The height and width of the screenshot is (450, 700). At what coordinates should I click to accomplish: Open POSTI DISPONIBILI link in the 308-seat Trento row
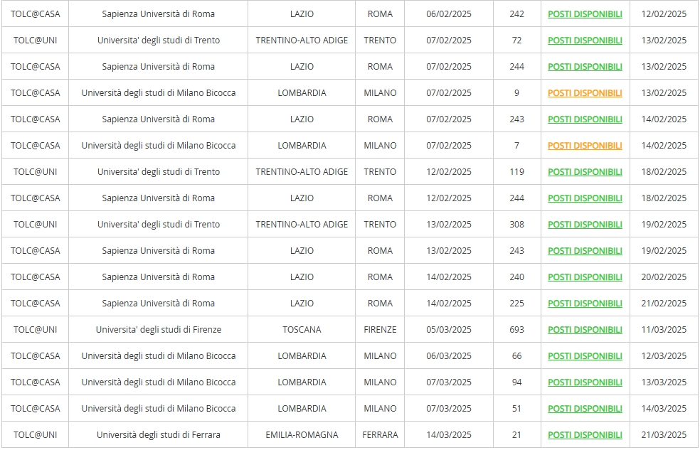[x=585, y=225]
